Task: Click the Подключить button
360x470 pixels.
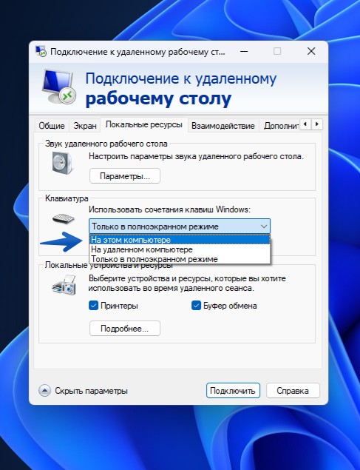Action: [233, 391]
